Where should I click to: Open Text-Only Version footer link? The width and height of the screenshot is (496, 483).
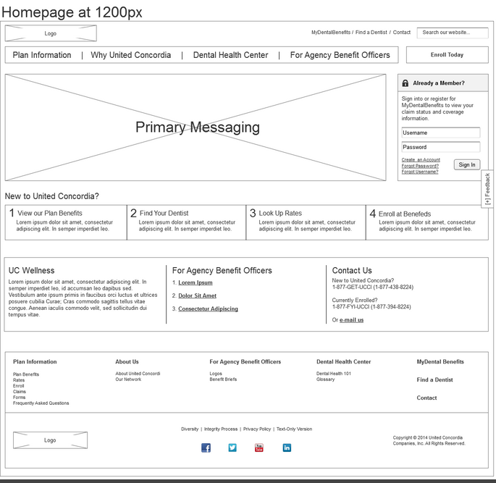pos(294,429)
